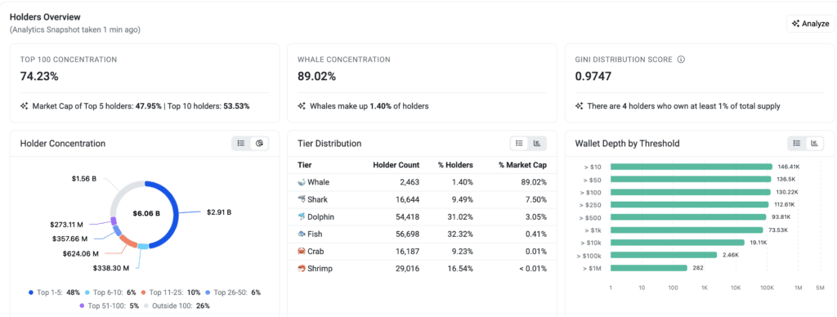
Task: Switch Wallet Depth to bar chart view
Action: (815, 143)
